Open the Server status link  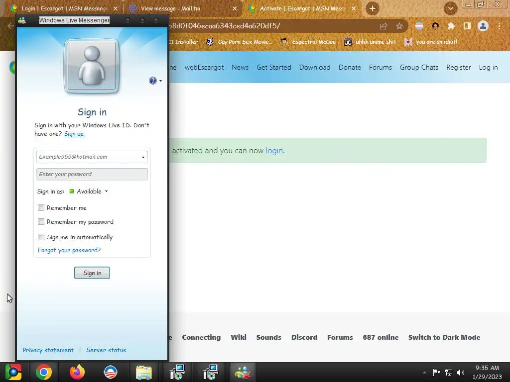pyautogui.click(x=106, y=350)
